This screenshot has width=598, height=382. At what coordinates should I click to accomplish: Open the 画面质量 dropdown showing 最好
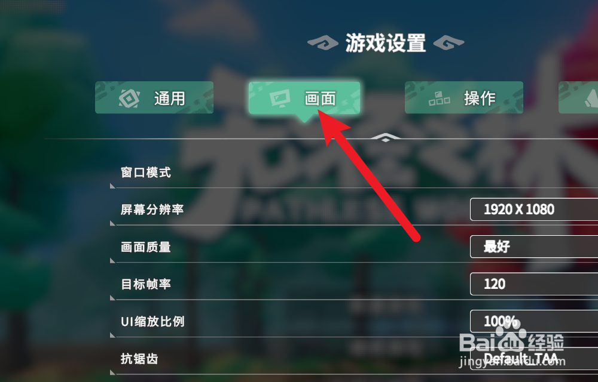[534, 247]
